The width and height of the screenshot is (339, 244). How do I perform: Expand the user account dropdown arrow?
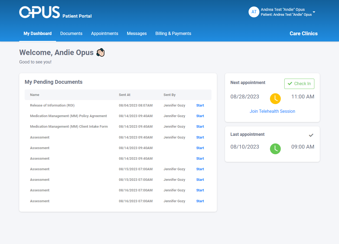tap(314, 12)
